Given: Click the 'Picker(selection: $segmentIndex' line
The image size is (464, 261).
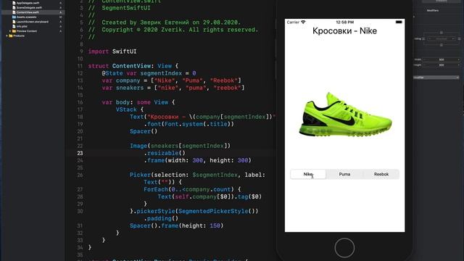Looking at the screenshot, I should tap(197, 175).
